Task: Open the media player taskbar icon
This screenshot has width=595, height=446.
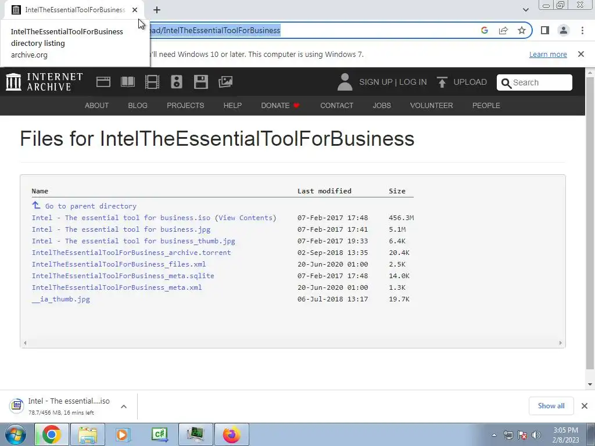Action: point(123,434)
